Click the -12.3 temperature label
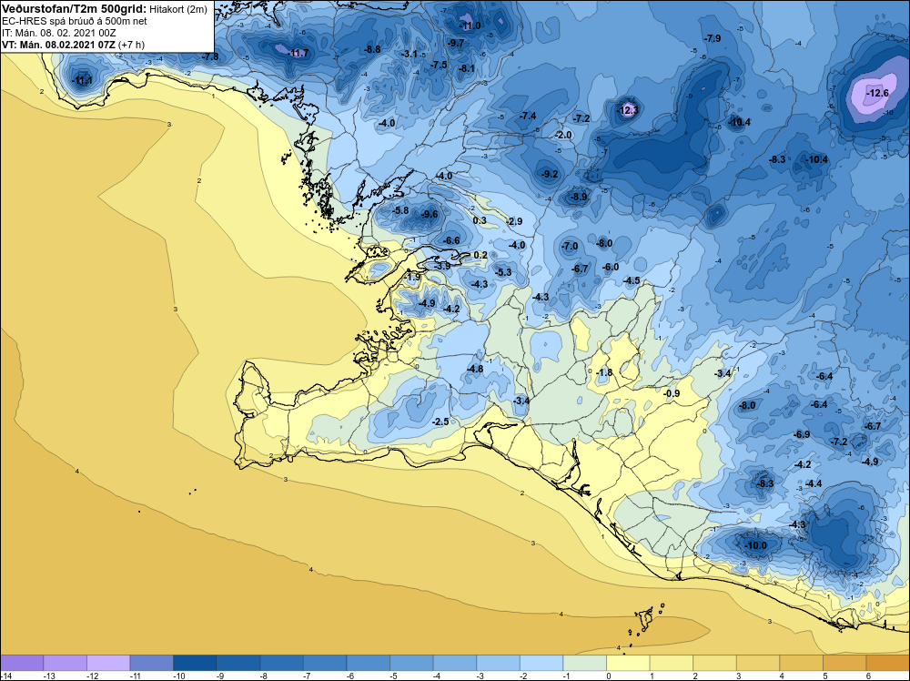 click(628, 110)
